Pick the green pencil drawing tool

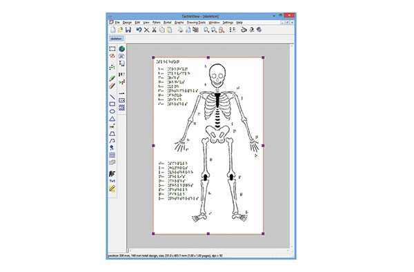(112, 79)
